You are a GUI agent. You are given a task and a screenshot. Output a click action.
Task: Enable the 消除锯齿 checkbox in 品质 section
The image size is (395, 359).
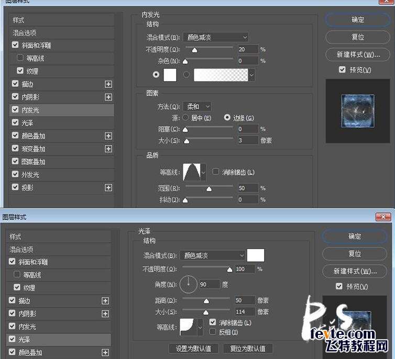pyautogui.click(x=216, y=172)
